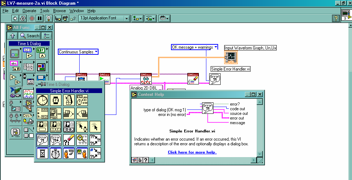The height and width of the screenshot is (180, 352).
Task: Open the Align Objects dropdown
Action: 137,18
